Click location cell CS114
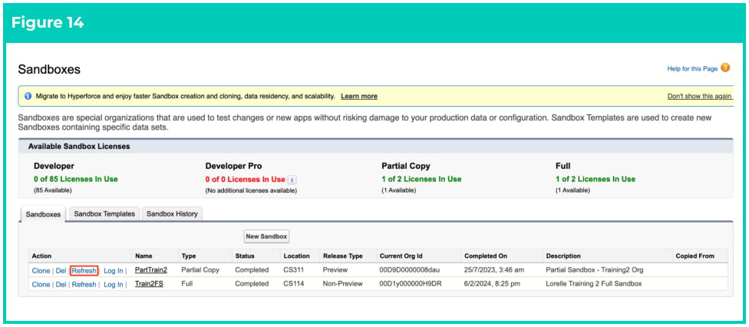This screenshot has width=749, height=327. click(294, 284)
